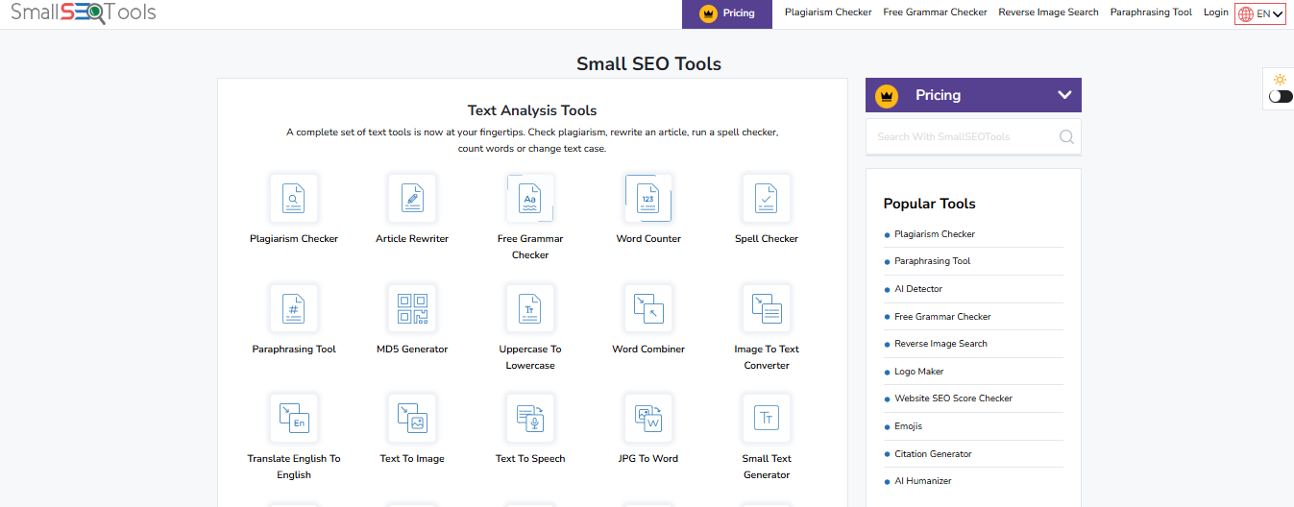Image resolution: width=1294 pixels, height=507 pixels.
Task: Go to Free Grammar Checker in top navigation
Action: pyautogui.click(x=935, y=12)
